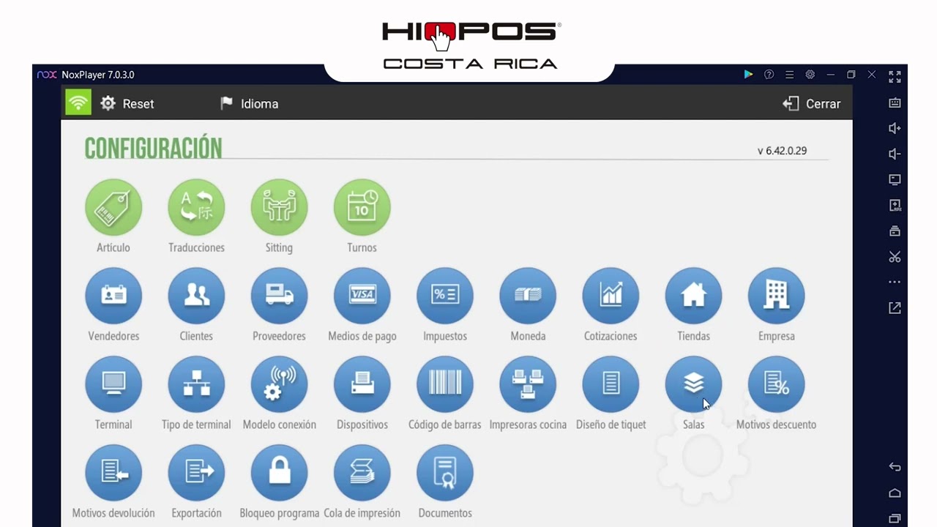Image resolution: width=937 pixels, height=527 pixels.
Task: Open Medios de pago settings
Action: 362,296
